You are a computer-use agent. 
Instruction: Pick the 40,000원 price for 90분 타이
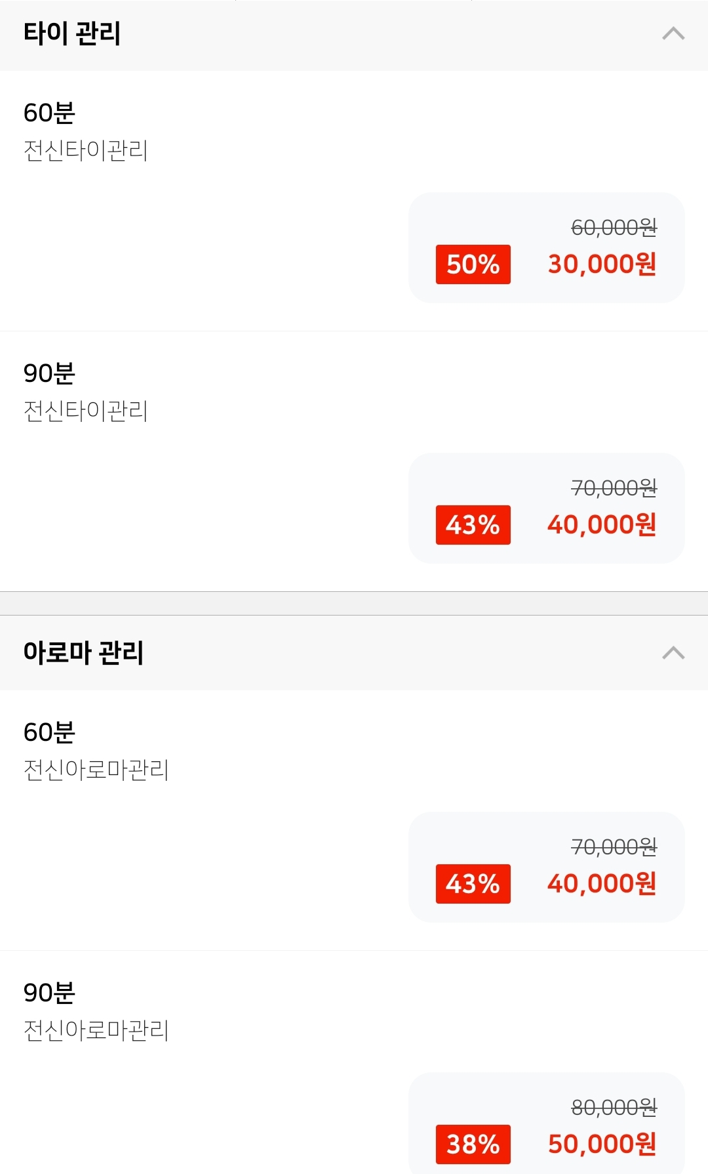[602, 524]
